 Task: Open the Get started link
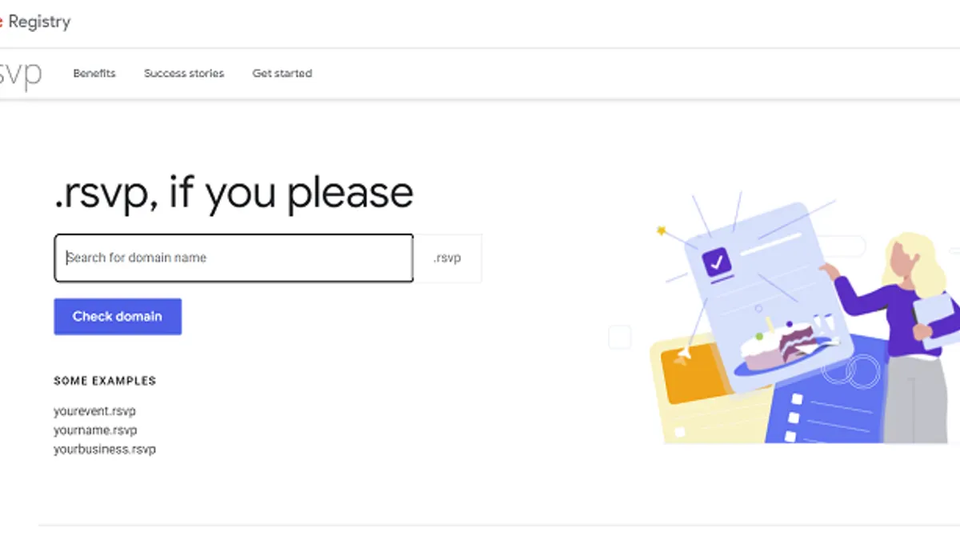[282, 73]
